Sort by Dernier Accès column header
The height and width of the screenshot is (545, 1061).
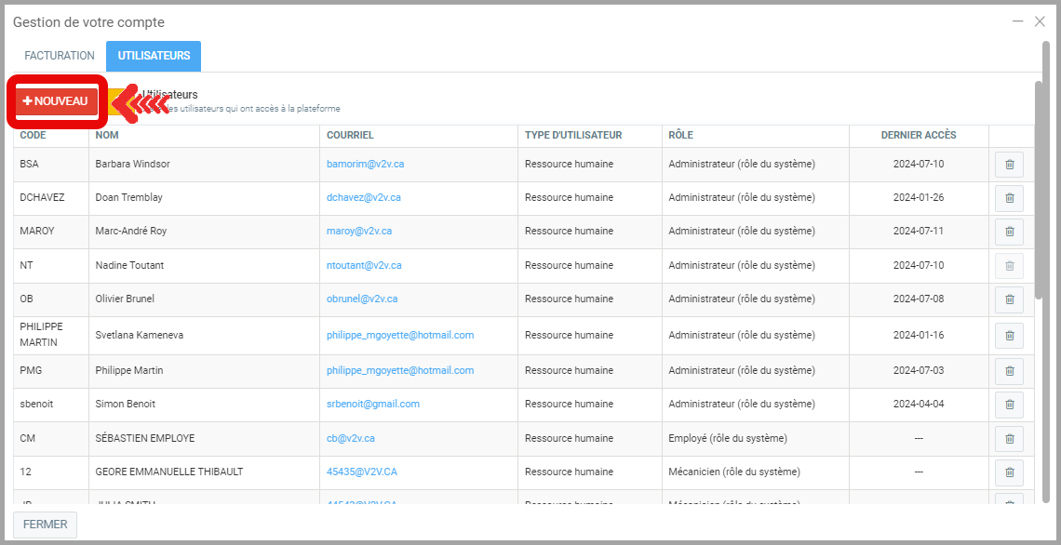918,136
